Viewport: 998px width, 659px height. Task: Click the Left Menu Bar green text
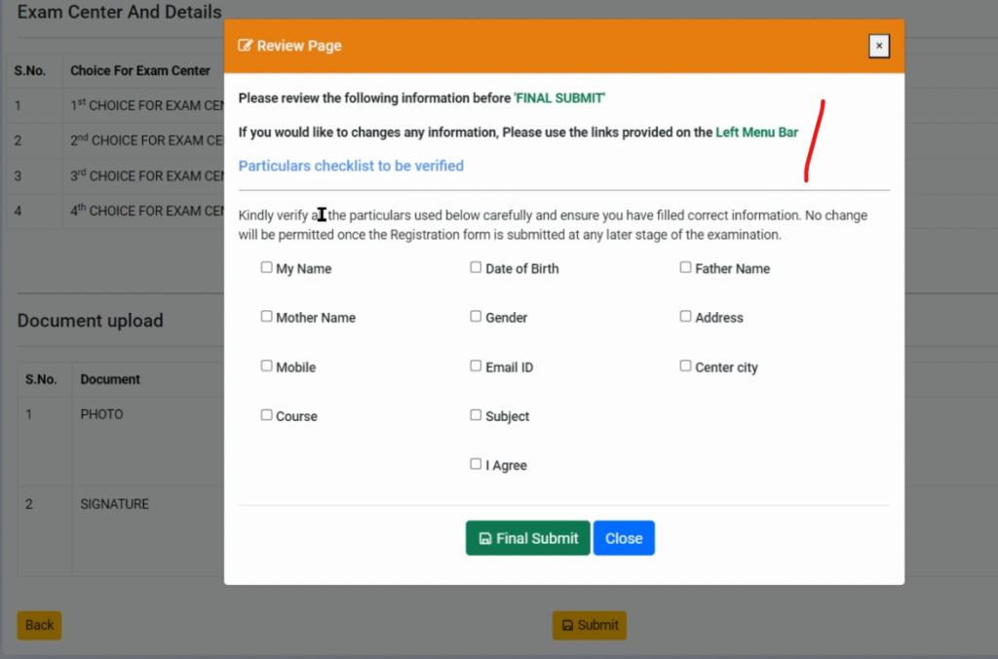click(756, 132)
